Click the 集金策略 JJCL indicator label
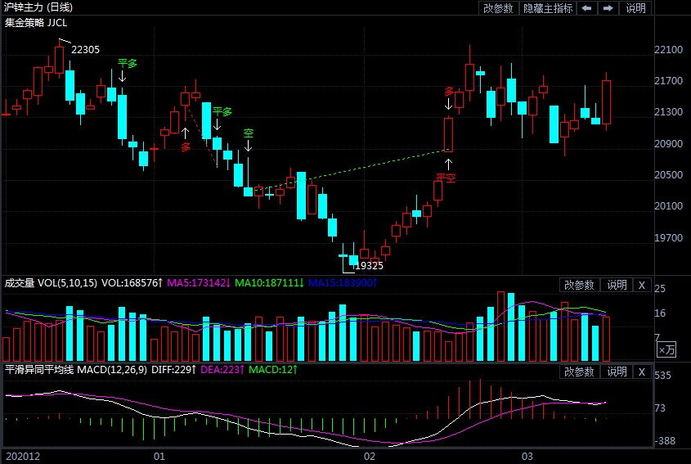 (36, 22)
